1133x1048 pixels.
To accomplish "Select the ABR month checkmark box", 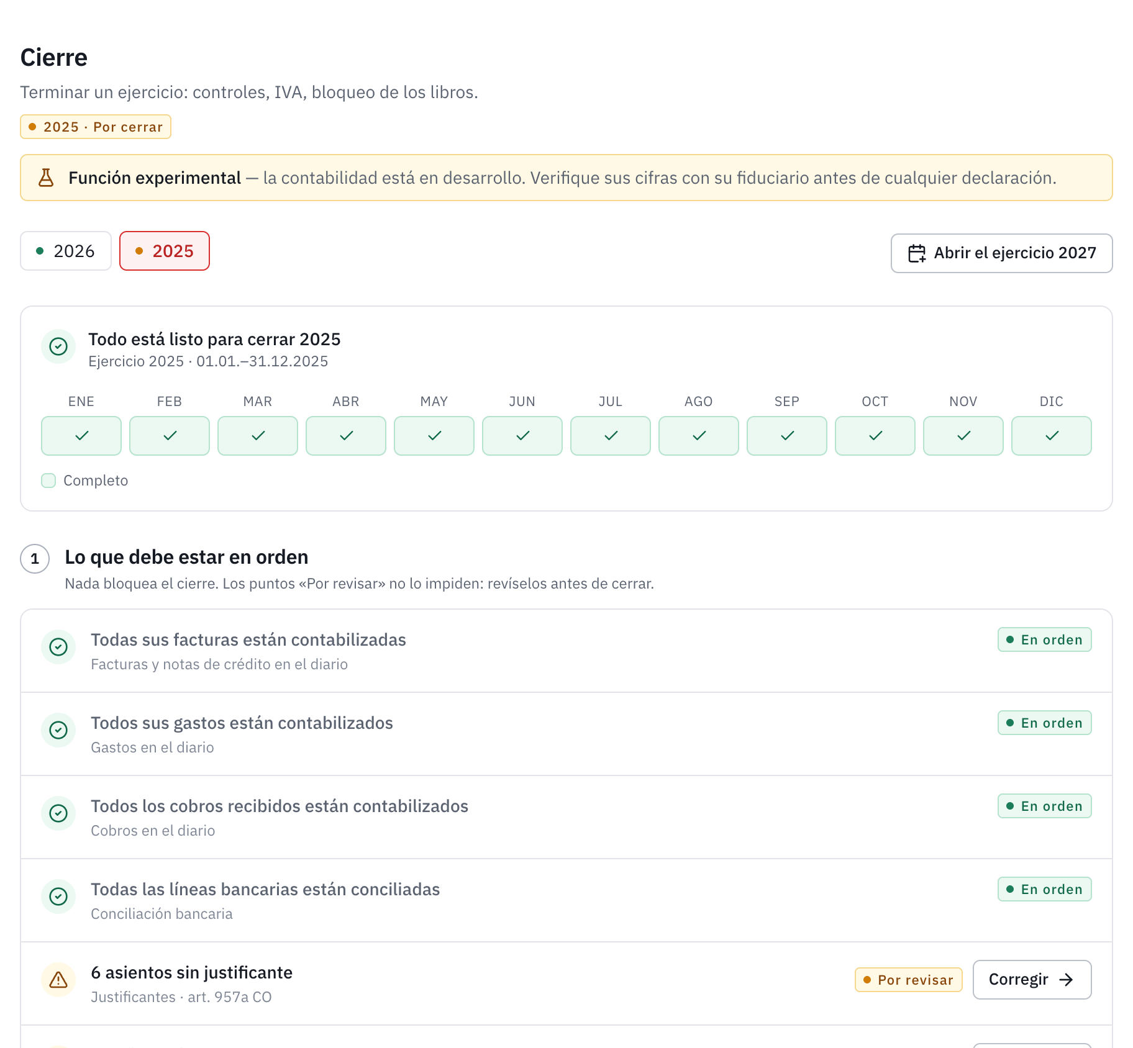I will (346, 436).
